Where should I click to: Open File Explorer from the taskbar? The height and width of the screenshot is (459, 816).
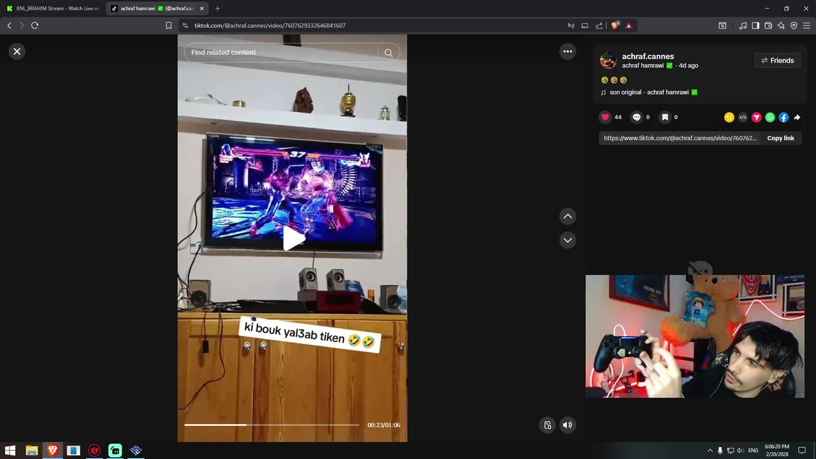point(31,451)
